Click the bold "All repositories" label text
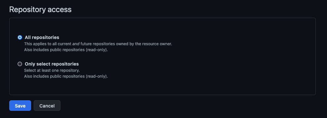The height and width of the screenshot is (118, 327). pyautogui.click(x=42, y=37)
